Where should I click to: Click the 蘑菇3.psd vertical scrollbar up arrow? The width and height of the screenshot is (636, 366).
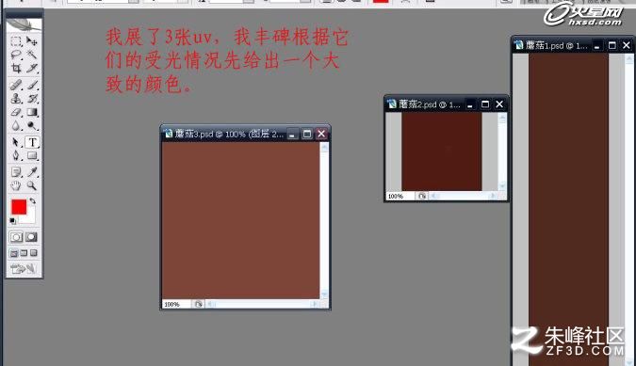324,148
